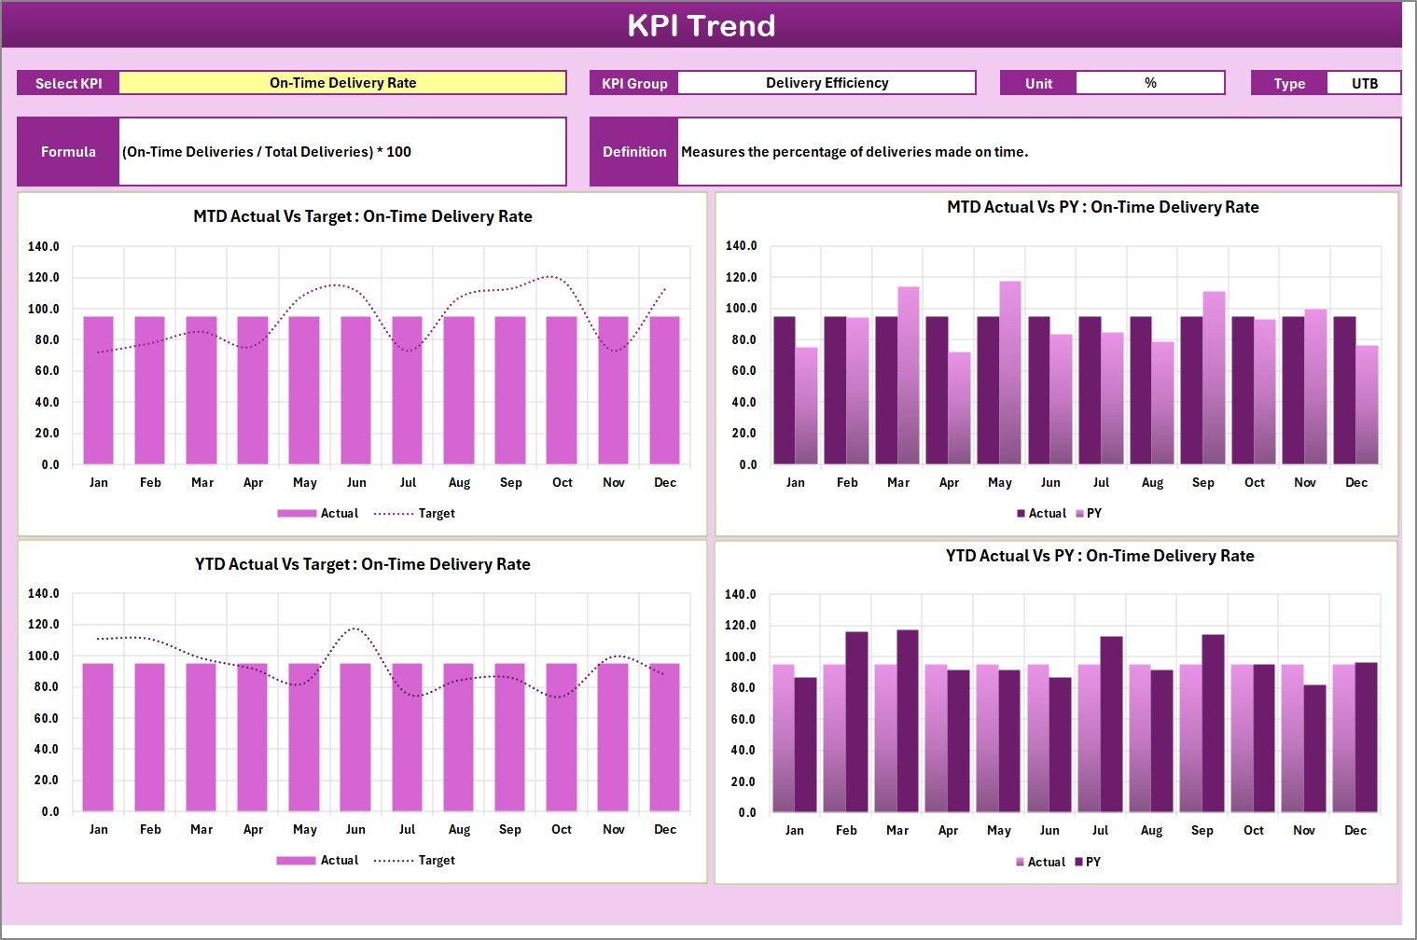The height and width of the screenshot is (940, 1417).
Task: Toggle the Target legend in MTD Target chart
Action: tap(436, 513)
